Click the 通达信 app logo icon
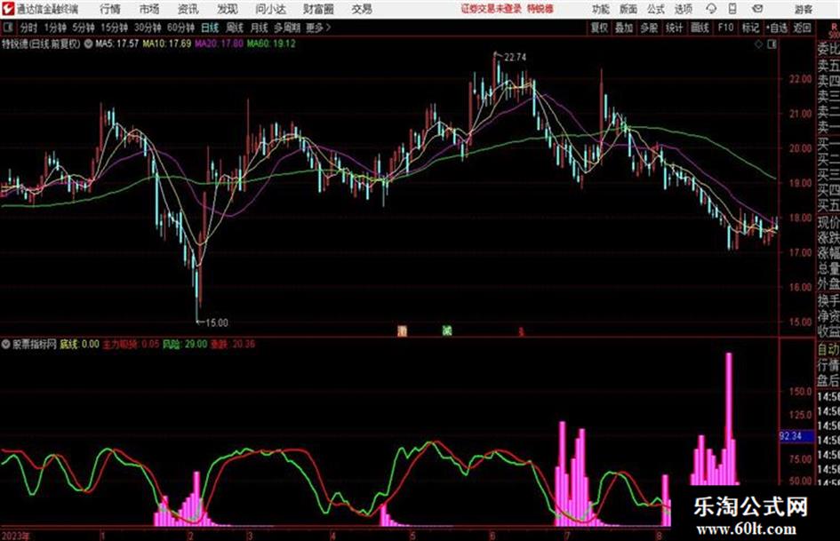 [x=8, y=9]
